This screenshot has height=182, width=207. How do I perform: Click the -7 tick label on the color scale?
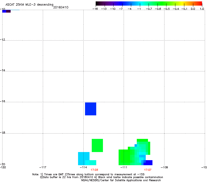tap(121, 9)
